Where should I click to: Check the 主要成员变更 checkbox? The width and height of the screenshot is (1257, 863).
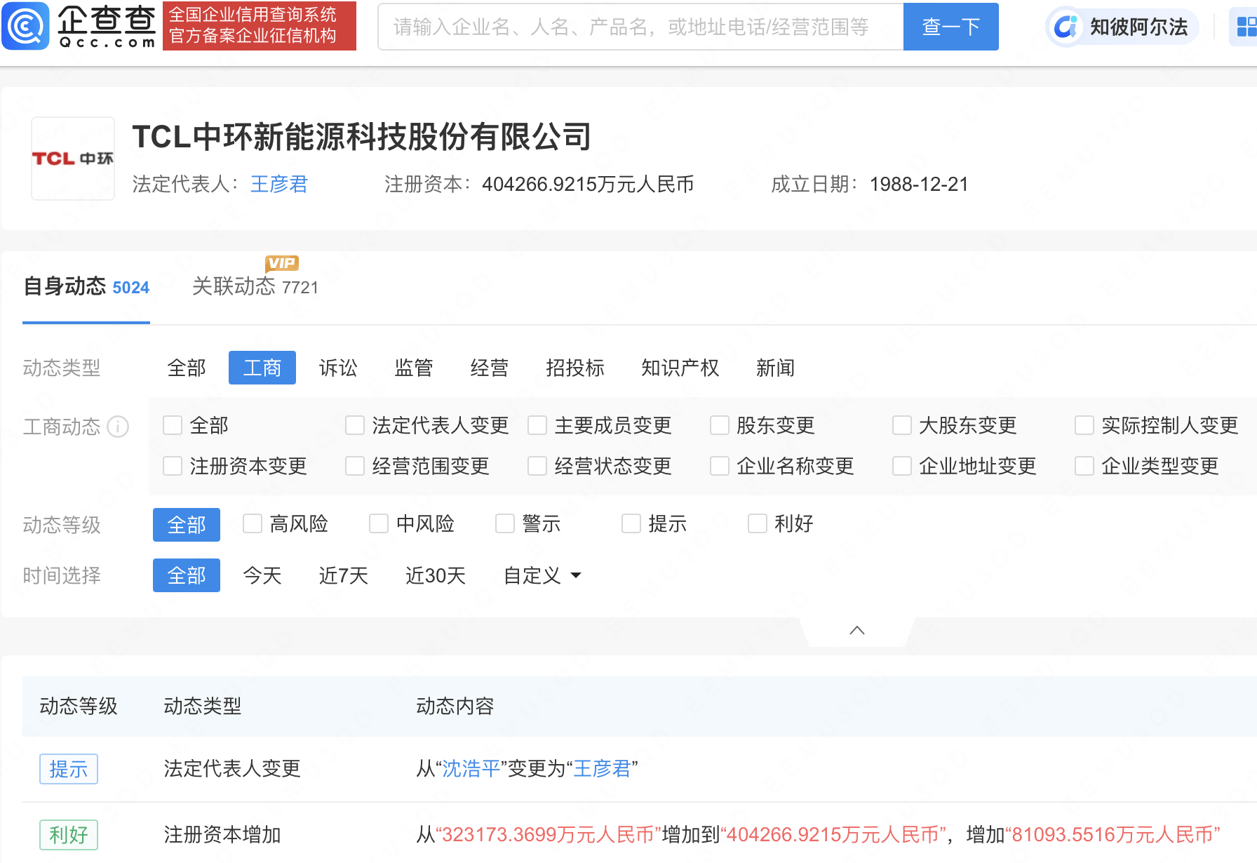(x=537, y=425)
